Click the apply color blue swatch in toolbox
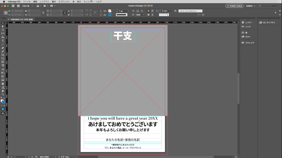 coord(3,109)
